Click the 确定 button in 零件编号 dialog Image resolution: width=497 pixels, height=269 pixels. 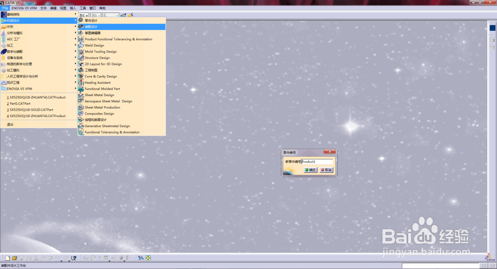pos(311,170)
